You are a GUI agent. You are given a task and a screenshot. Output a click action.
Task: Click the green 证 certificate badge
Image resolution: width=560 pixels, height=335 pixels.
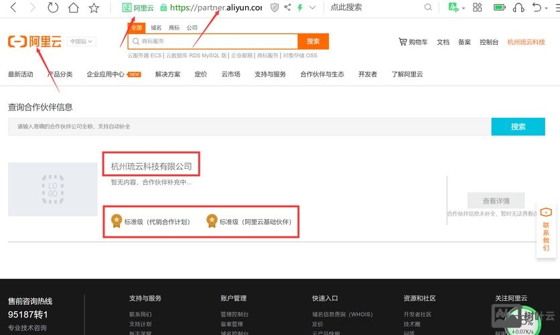[127, 7]
